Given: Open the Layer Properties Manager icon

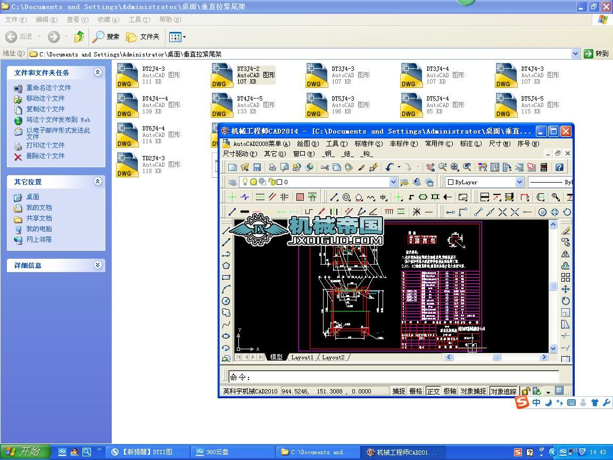Looking at the screenshot, I should pyautogui.click(x=233, y=182).
